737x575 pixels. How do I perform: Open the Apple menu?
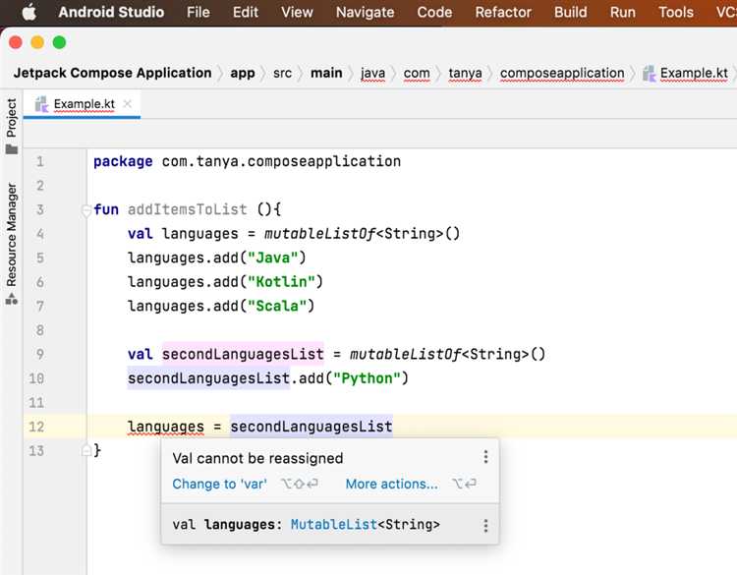click(29, 12)
